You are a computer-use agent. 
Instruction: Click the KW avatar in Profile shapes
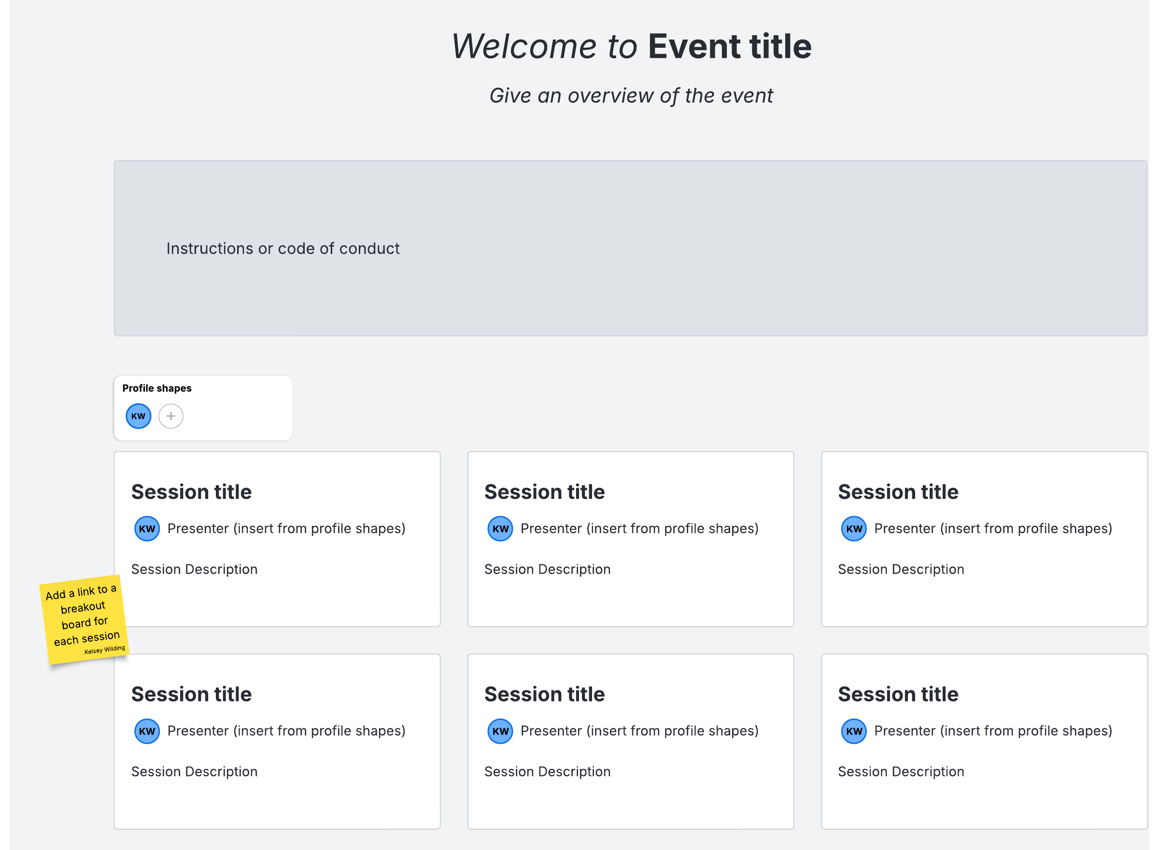[138, 416]
